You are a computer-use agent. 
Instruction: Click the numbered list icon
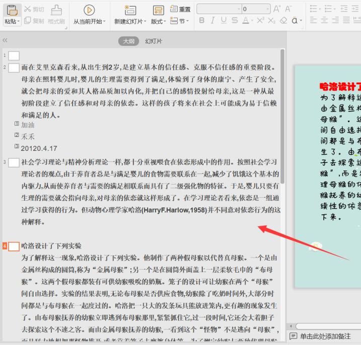(328, 9)
